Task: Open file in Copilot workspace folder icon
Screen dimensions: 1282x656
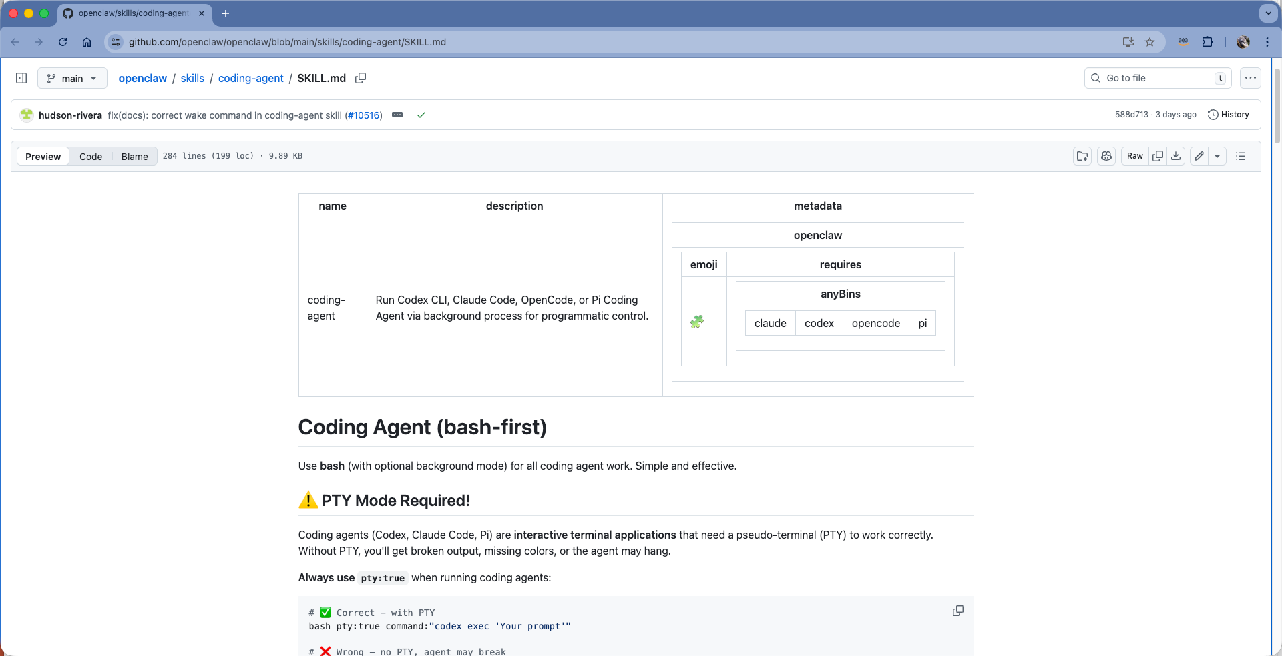Action: (1082, 156)
